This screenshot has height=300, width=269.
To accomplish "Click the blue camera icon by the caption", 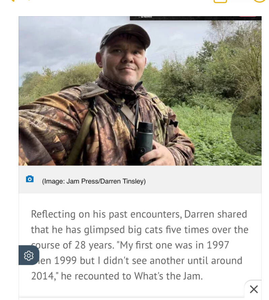I will [x=30, y=179].
